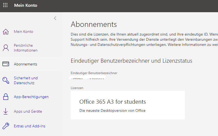Click the Abonnements page heading
The width and height of the screenshot is (218, 136).
click(x=94, y=24)
